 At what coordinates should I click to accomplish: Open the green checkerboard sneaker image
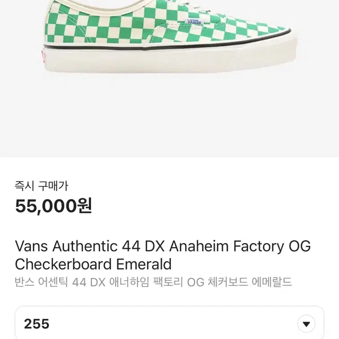(x=170, y=36)
